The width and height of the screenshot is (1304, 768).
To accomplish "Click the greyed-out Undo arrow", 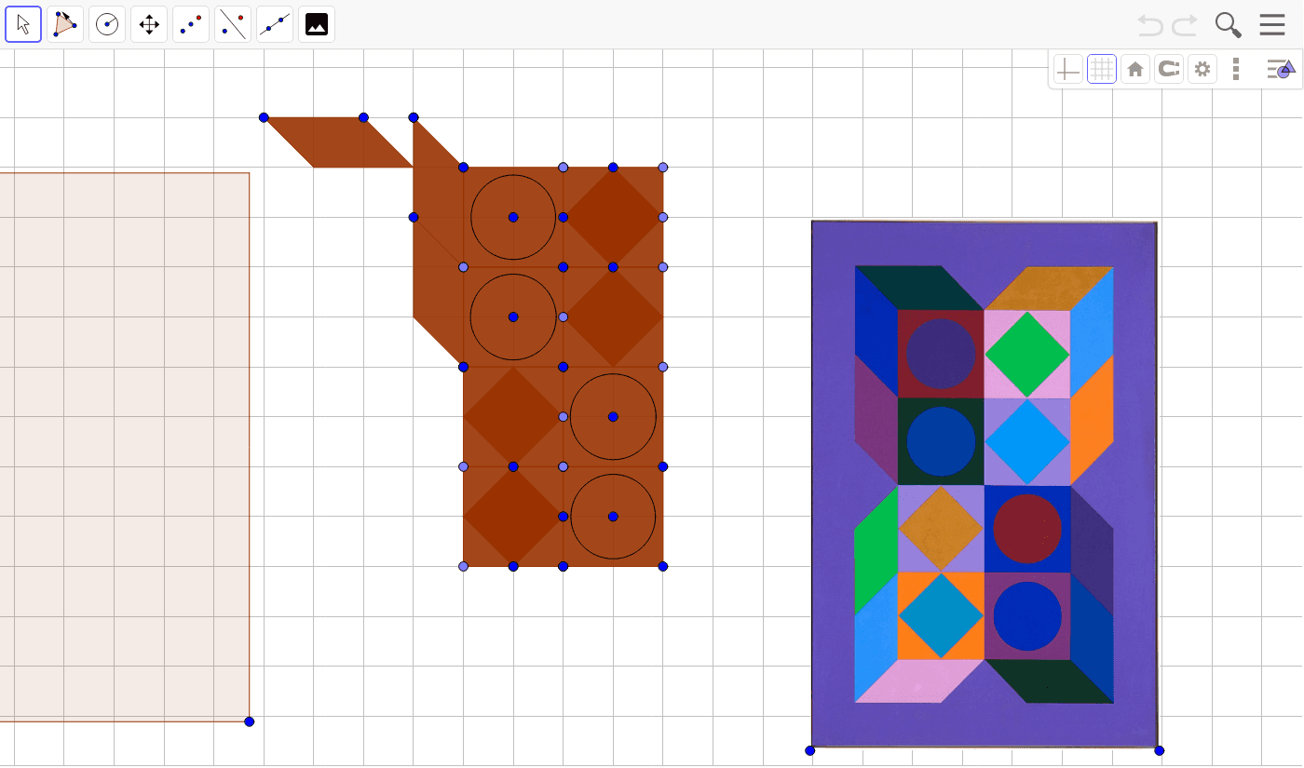I will [x=1150, y=25].
